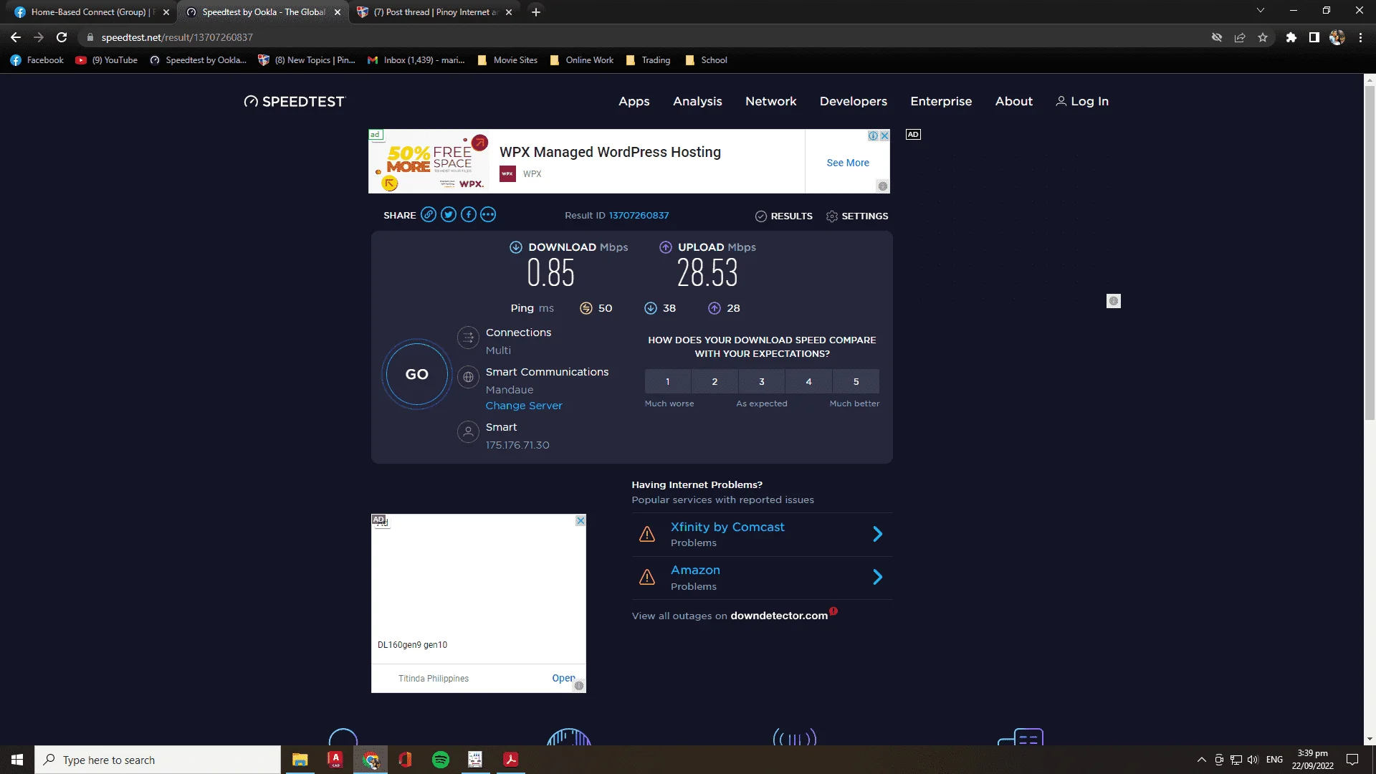The height and width of the screenshot is (774, 1376).
Task: Click the share page icon in address bar
Action: point(1240,37)
